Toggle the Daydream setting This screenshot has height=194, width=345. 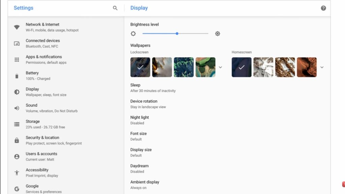(x=139, y=168)
